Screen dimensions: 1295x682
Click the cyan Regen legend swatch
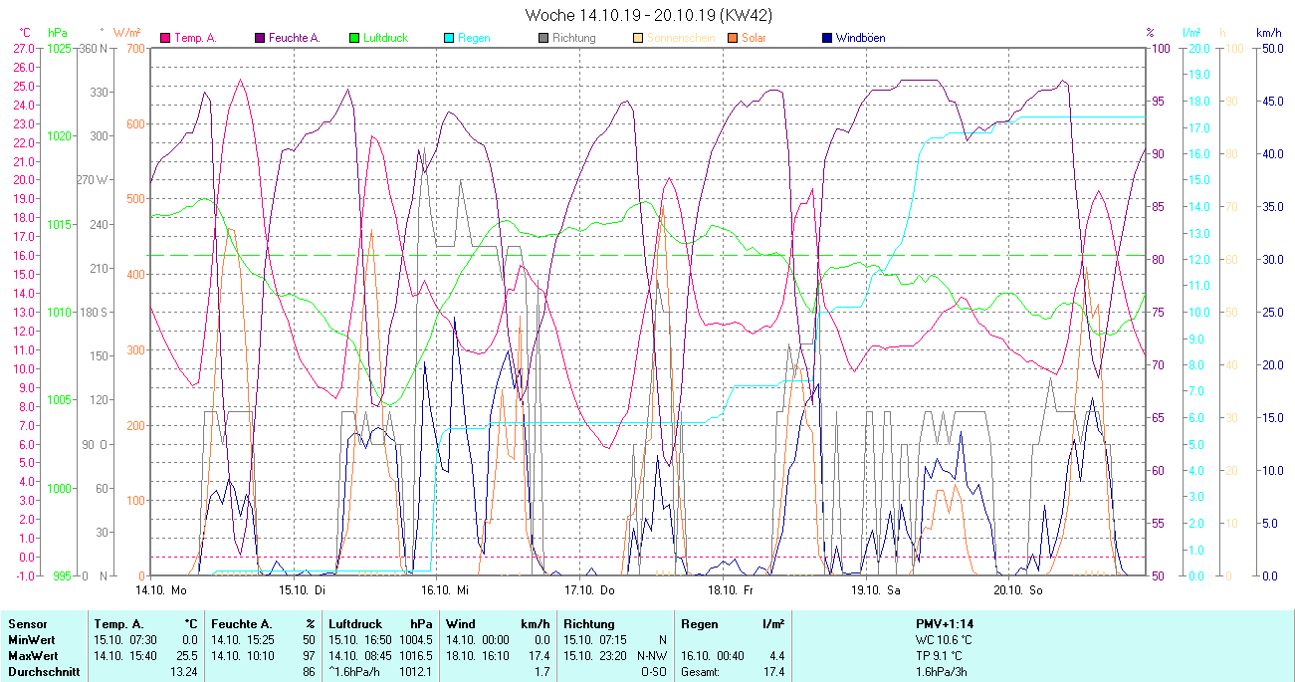pyautogui.click(x=449, y=38)
